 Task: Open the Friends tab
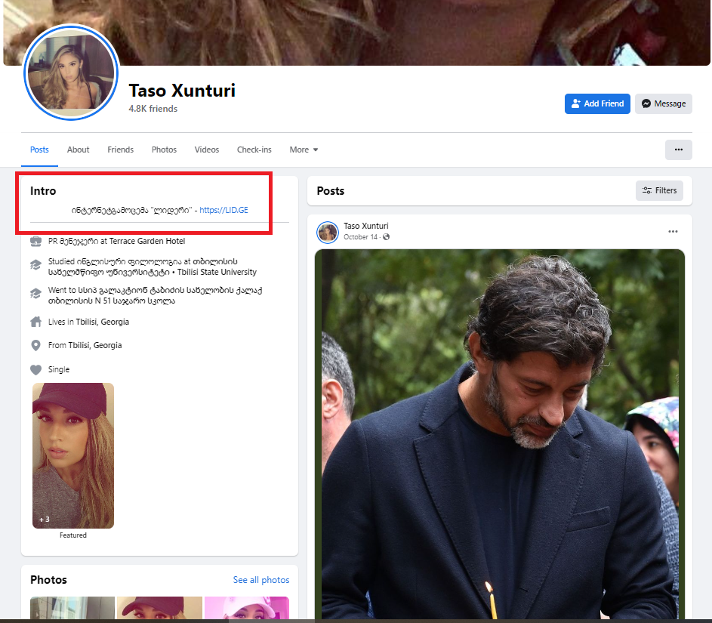pyautogui.click(x=120, y=150)
